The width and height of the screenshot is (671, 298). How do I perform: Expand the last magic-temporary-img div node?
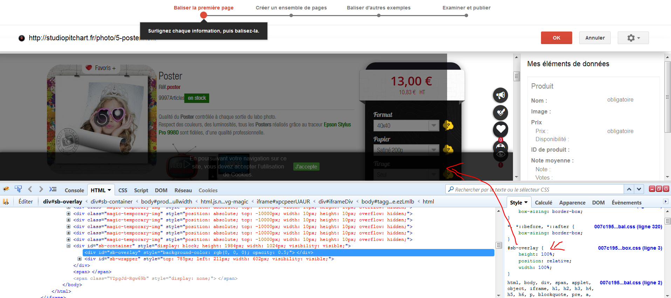click(x=68, y=240)
